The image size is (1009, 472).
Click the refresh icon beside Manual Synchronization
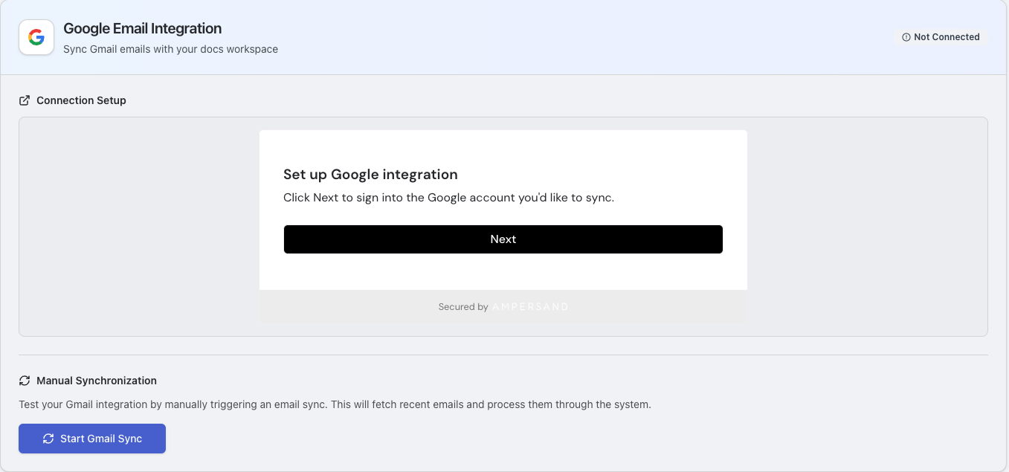[x=25, y=380]
